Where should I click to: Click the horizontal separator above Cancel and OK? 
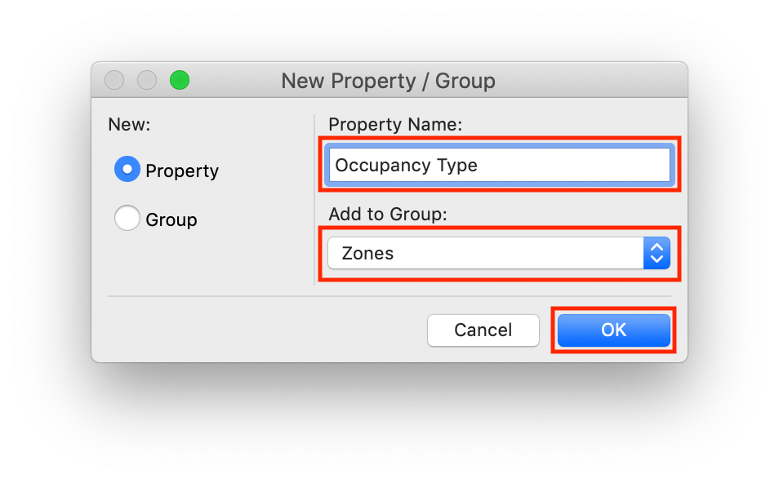coord(389,296)
